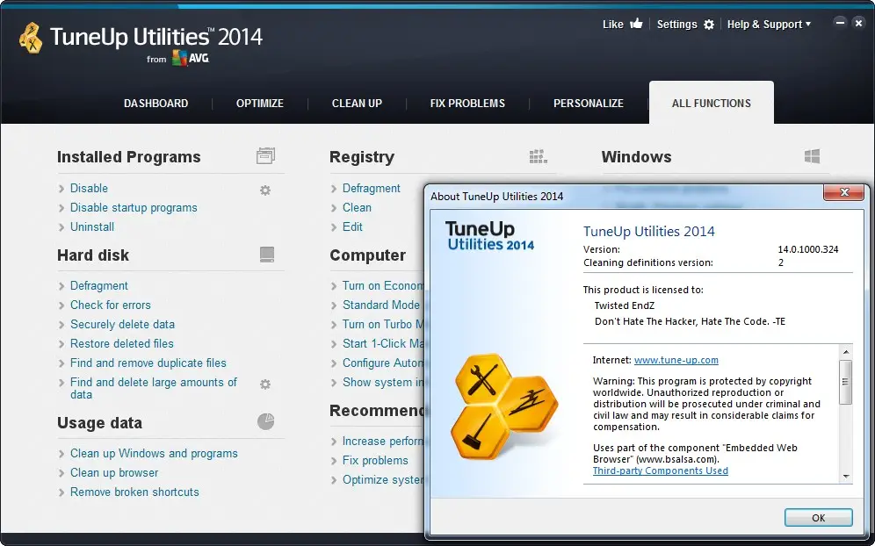Open Show system information link
The width and height of the screenshot is (875, 546).
383,382
